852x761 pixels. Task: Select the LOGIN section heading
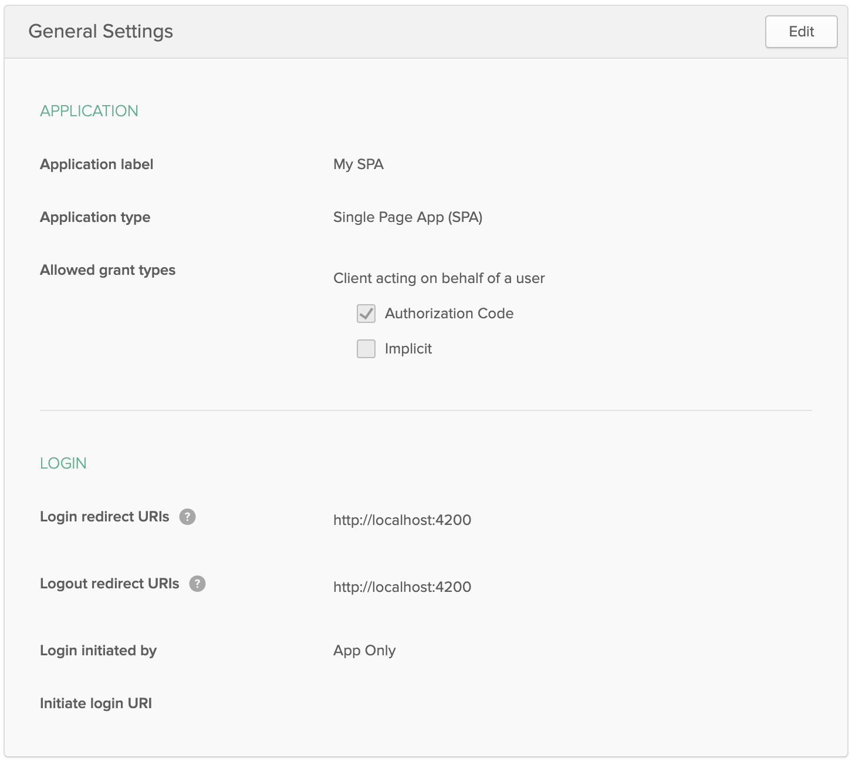(63, 463)
